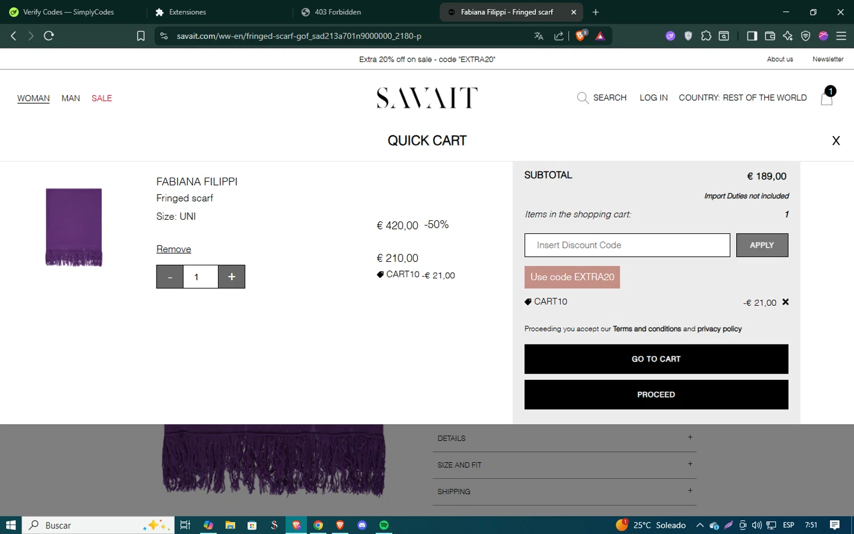Screen dimensions: 854x534
Task: Open Spotify from the taskbar
Action: tap(384, 525)
